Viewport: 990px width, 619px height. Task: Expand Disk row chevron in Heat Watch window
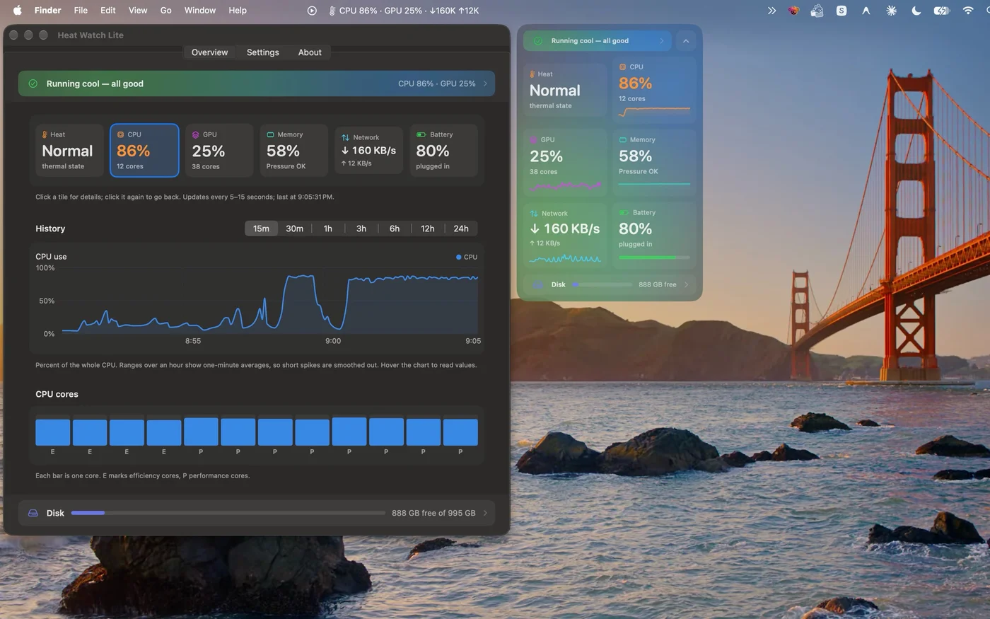[x=485, y=513]
